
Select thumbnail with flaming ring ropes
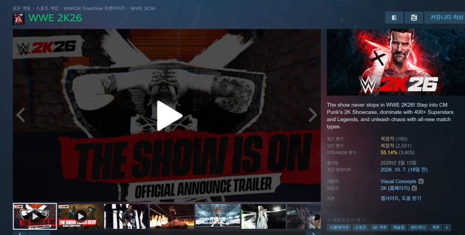pos(172,216)
